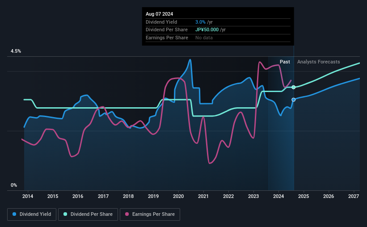Click the 0% y-axis label

tap(14, 185)
